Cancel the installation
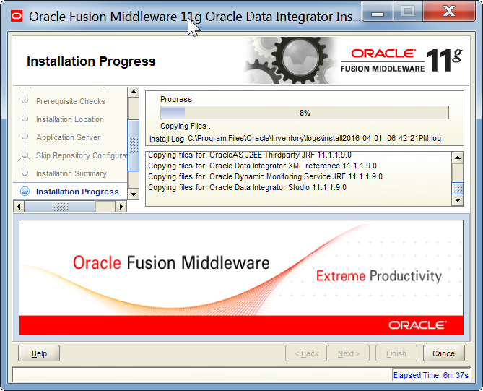 444,353
